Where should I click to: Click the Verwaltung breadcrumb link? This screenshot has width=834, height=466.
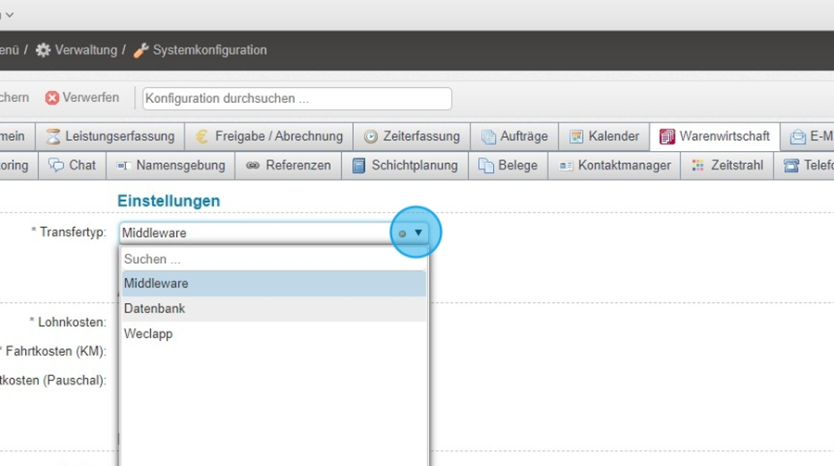coord(85,50)
